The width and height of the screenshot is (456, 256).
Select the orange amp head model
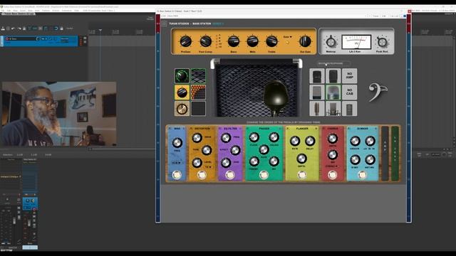(x=182, y=92)
